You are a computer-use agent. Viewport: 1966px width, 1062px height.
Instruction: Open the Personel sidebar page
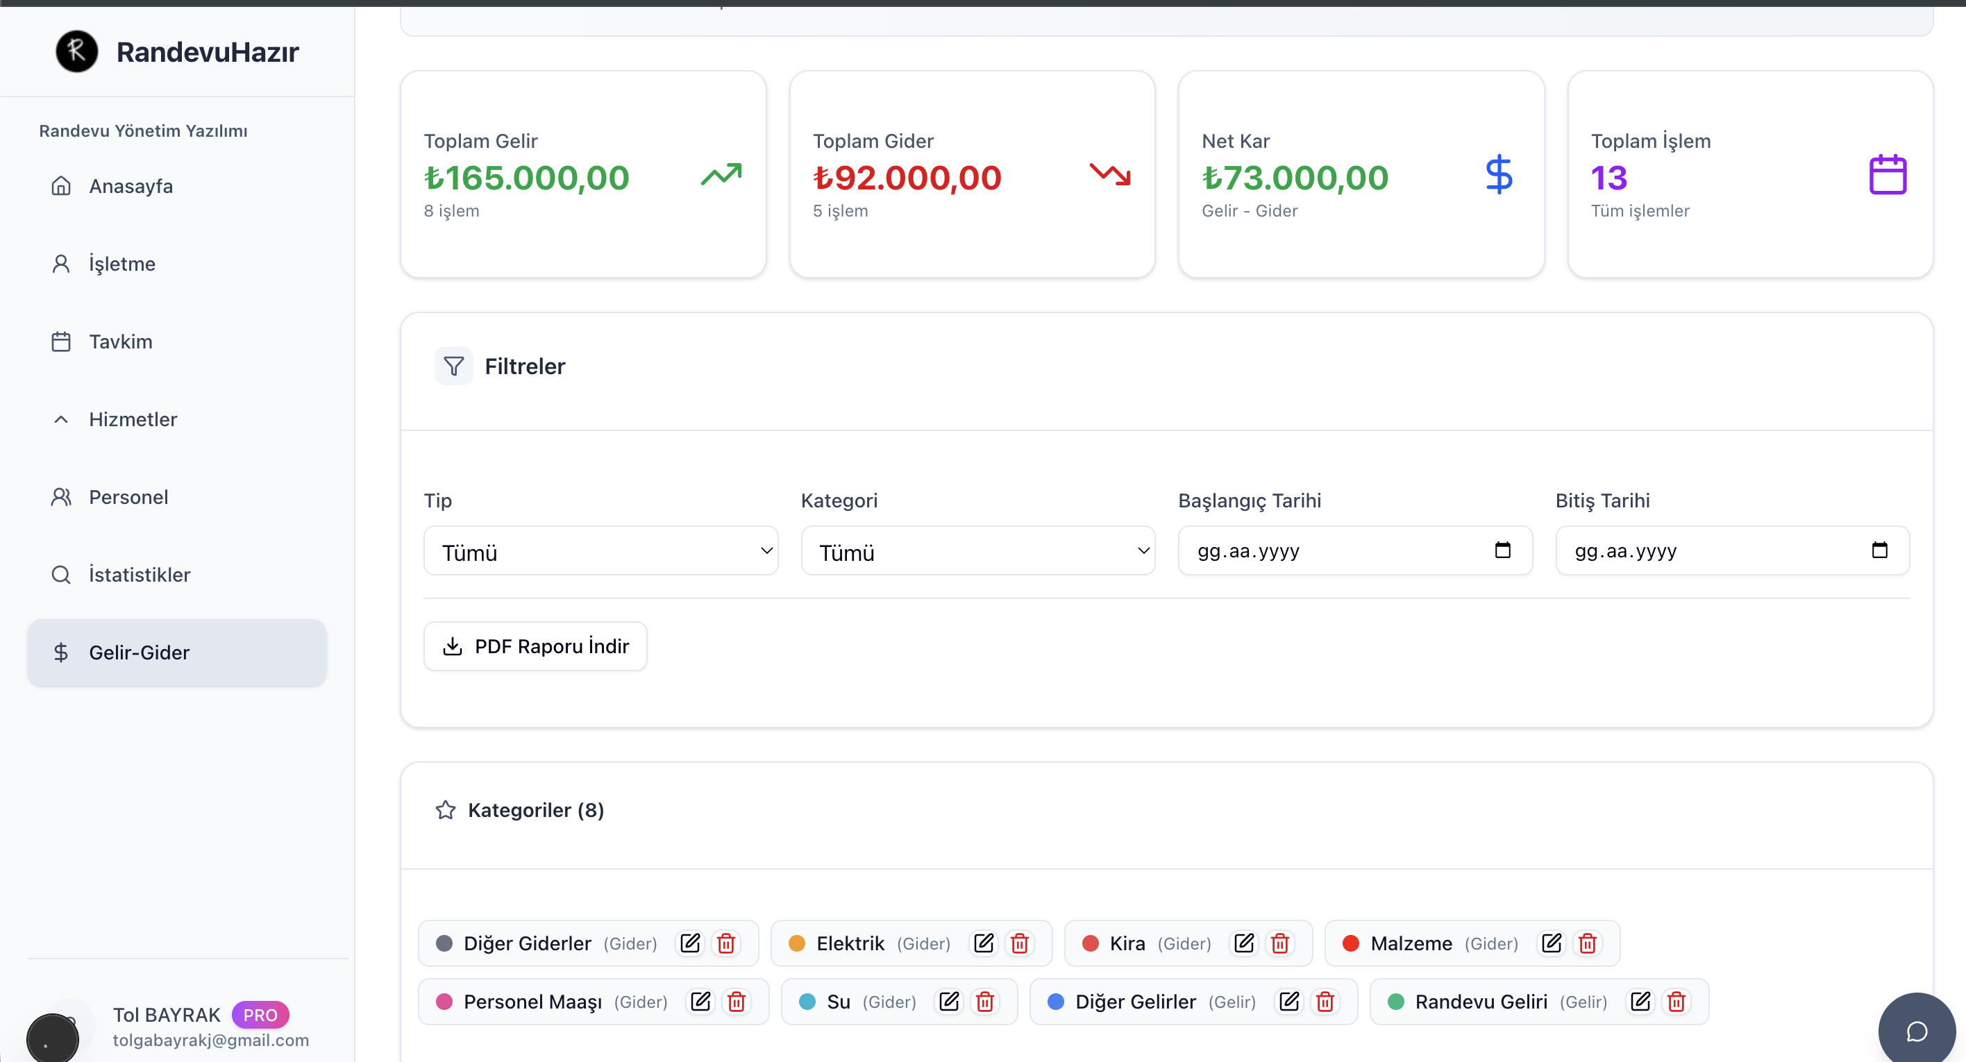click(x=128, y=497)
